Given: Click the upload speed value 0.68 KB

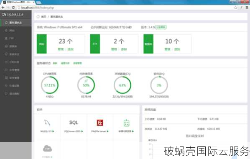Looking at the screenshot, I should (x=161, y=119).
